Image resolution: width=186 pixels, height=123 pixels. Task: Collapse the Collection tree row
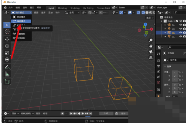(161, 21)
